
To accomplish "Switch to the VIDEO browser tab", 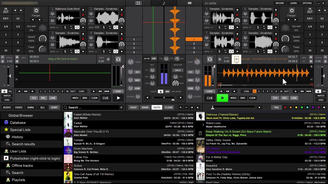I will click(19, 107).
